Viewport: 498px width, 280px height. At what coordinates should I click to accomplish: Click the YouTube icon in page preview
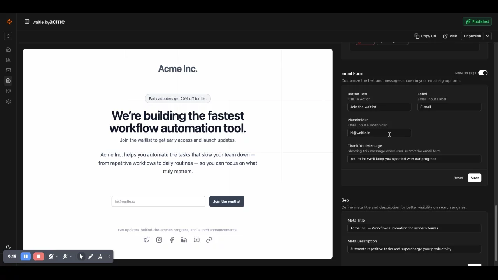coord(196,240)
